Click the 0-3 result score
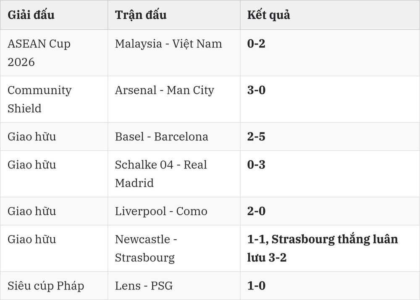The height and width of the screenshot is (300, 420). [x=256, y=165]
